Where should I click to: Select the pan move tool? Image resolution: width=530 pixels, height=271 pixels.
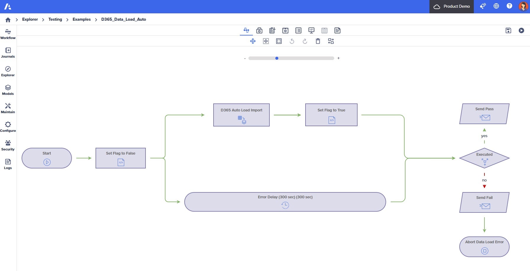(x=253, y=41)
